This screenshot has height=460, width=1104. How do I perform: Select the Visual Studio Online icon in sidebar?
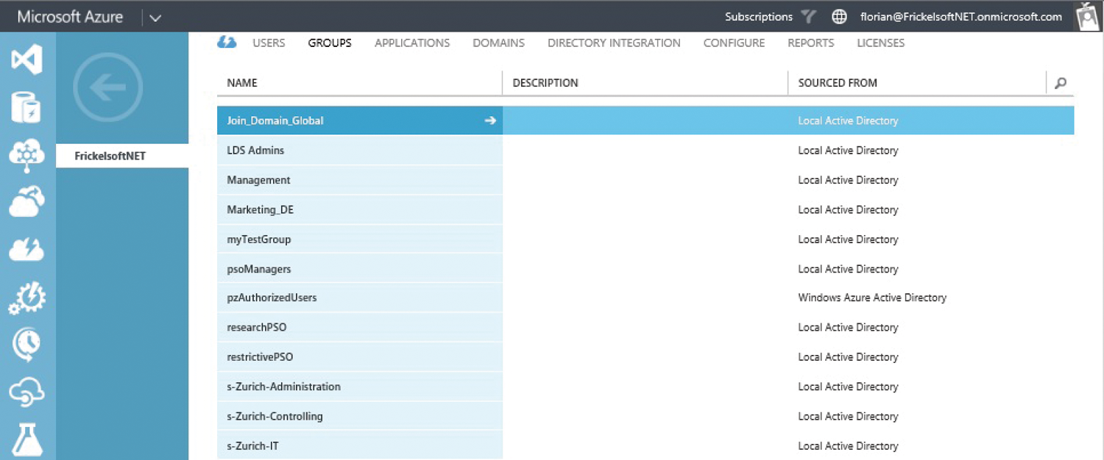click(27, 59)
